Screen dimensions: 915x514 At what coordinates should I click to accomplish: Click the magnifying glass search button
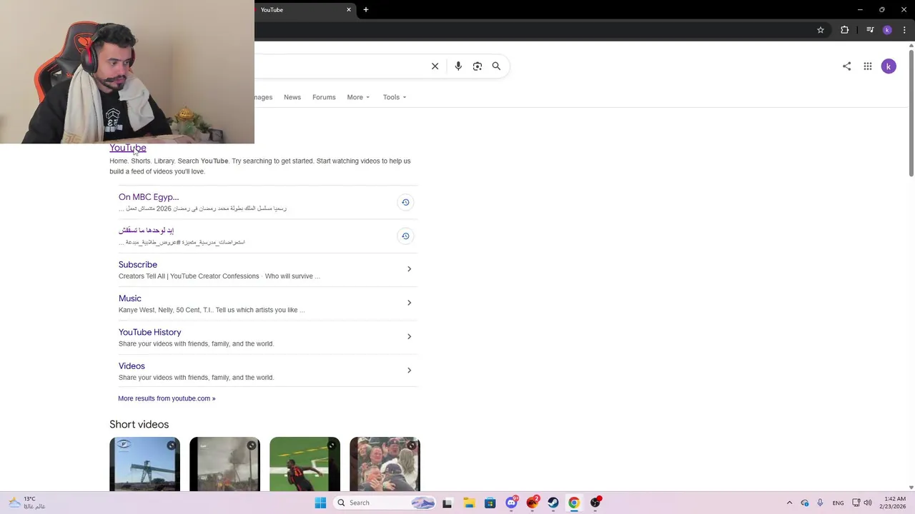[496, 66]
